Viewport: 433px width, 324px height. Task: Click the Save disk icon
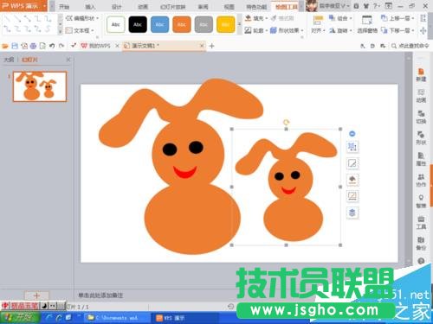point(15,46)
